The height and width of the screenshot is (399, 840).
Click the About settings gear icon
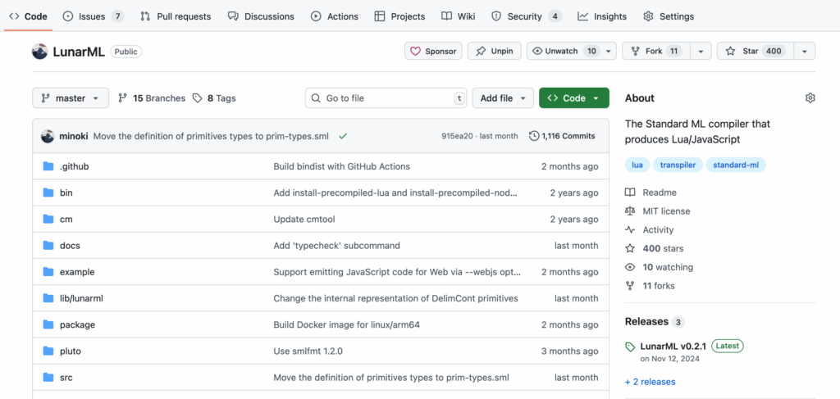pyautogui.click(x=810, y=97)
